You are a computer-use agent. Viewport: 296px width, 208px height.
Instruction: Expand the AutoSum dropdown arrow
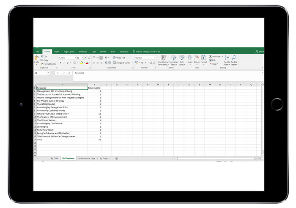(x=222, y=56)
